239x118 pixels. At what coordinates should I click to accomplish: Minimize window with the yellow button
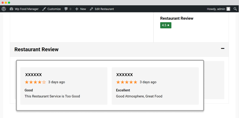point(6,3)
